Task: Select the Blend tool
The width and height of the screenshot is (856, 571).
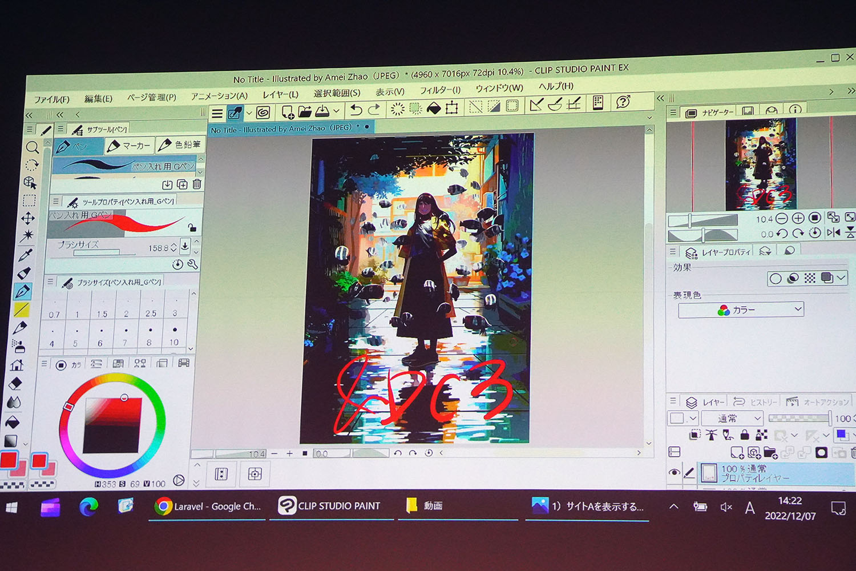Action: 14,402
